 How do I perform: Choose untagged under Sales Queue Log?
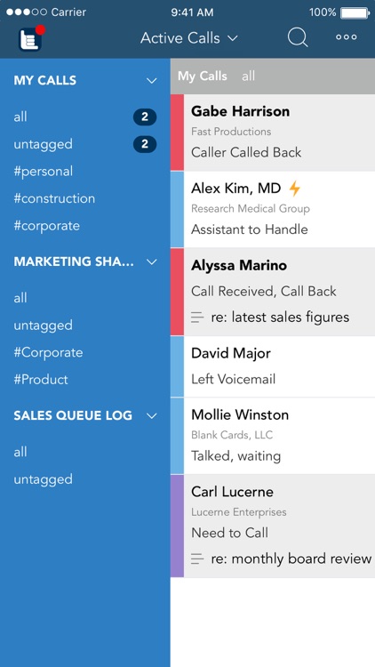tap(43, 479)
